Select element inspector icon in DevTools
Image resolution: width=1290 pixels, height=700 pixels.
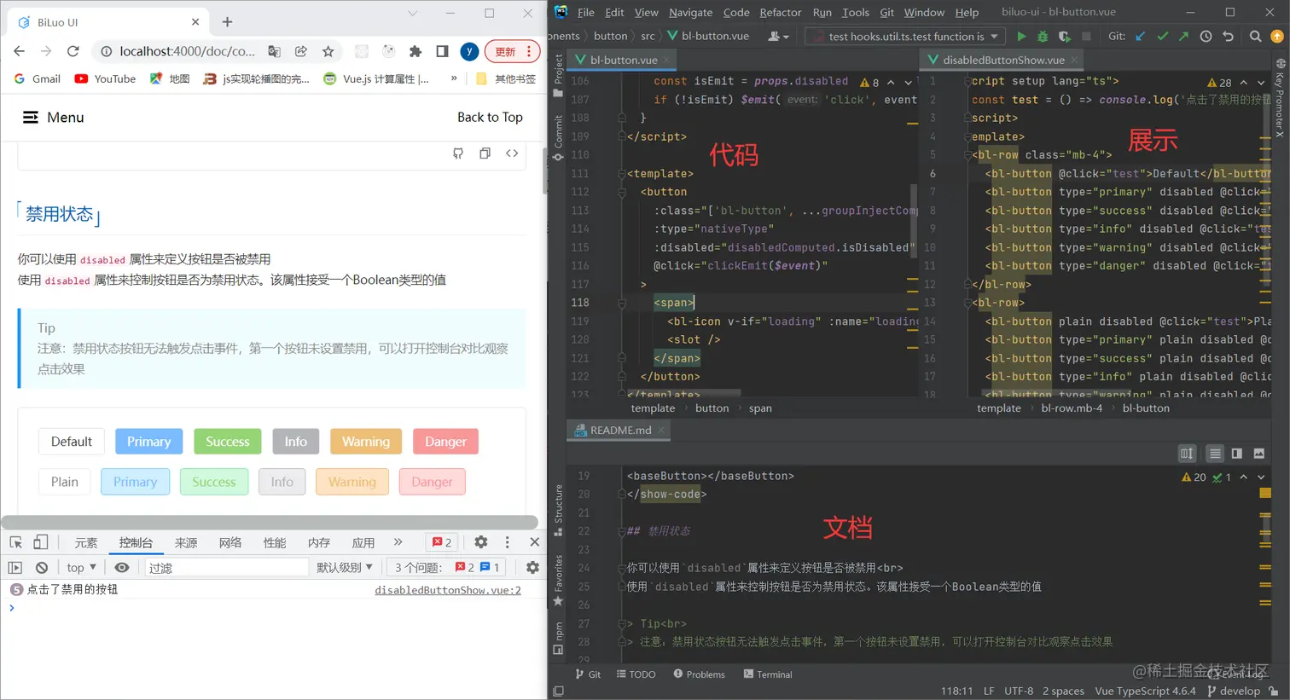15,542
